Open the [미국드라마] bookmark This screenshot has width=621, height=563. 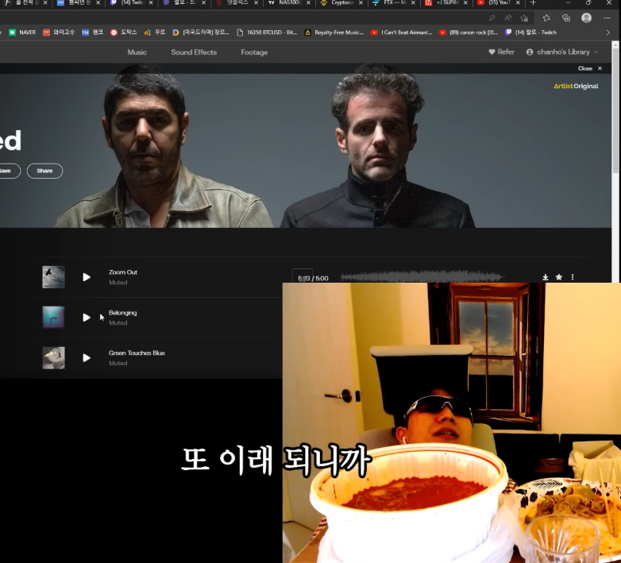coord(201,33)
